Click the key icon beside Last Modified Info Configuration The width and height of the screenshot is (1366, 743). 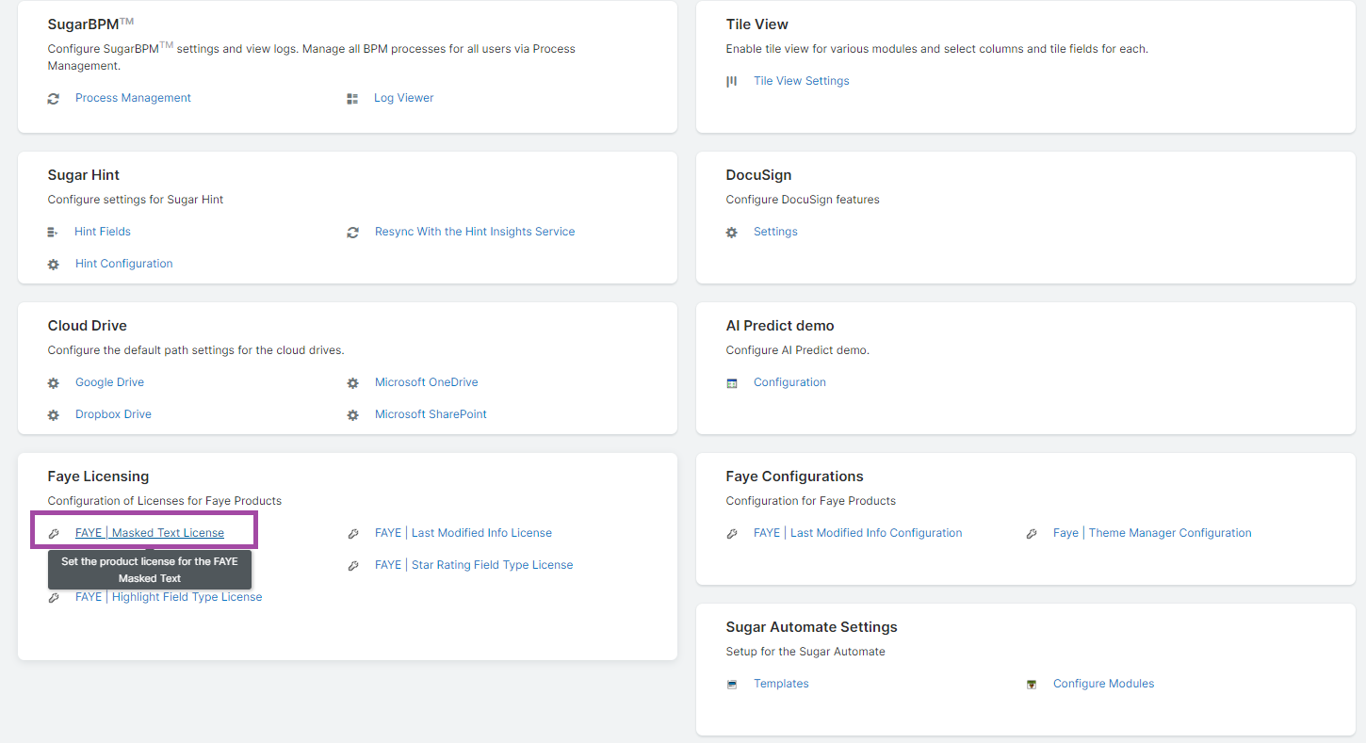[x=732, y=533]
